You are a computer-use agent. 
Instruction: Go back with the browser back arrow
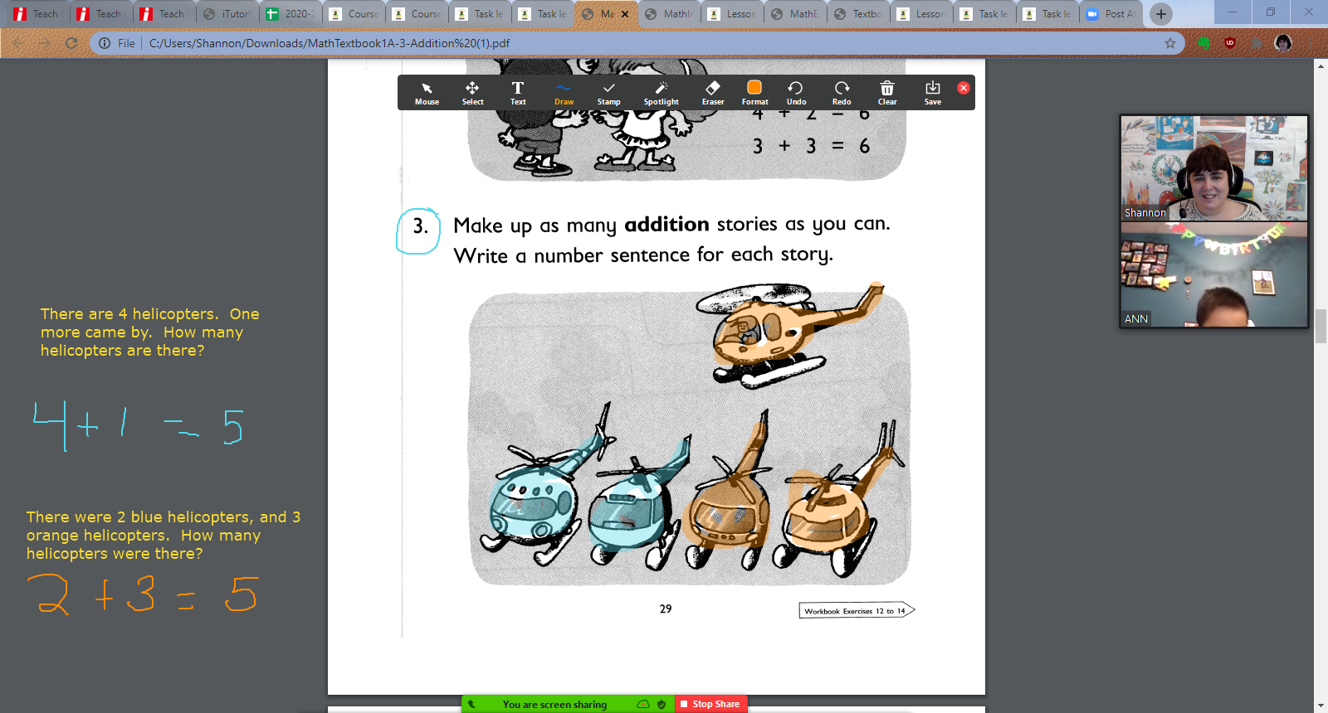coord(18,43)
